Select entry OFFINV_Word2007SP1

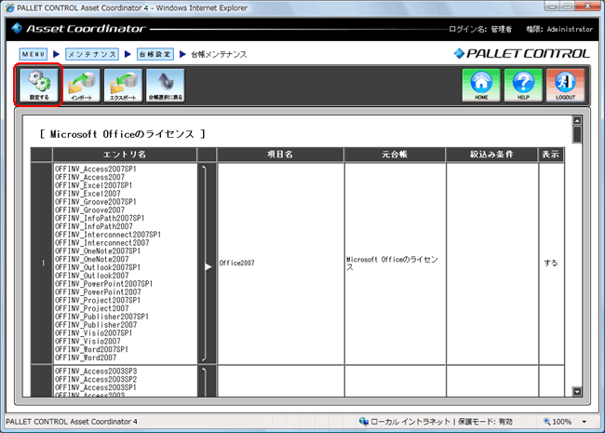click(91, 349)
